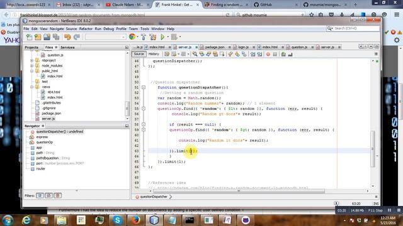Select 404.html in Files tree

click(54, 92)
